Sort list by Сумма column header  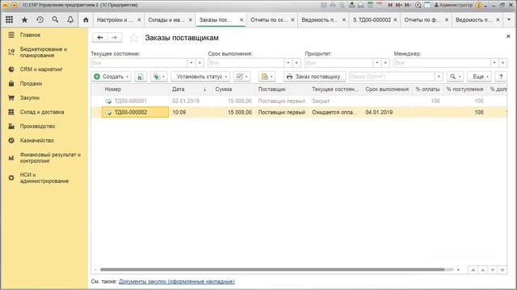click(x=233, y=89)
